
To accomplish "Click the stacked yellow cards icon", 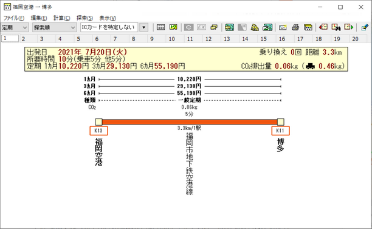I will point(214,27).
